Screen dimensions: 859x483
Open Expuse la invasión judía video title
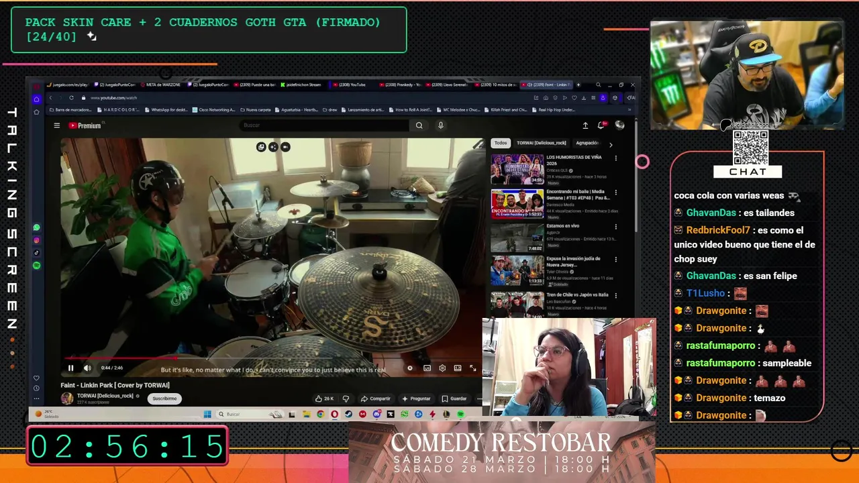[x=573, y=261]
